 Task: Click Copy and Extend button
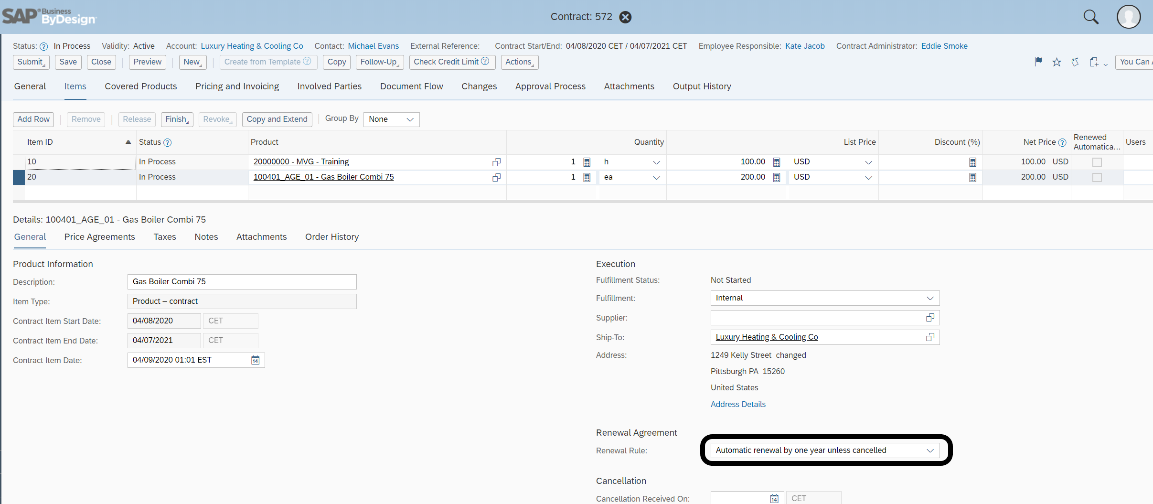[277, 119]
